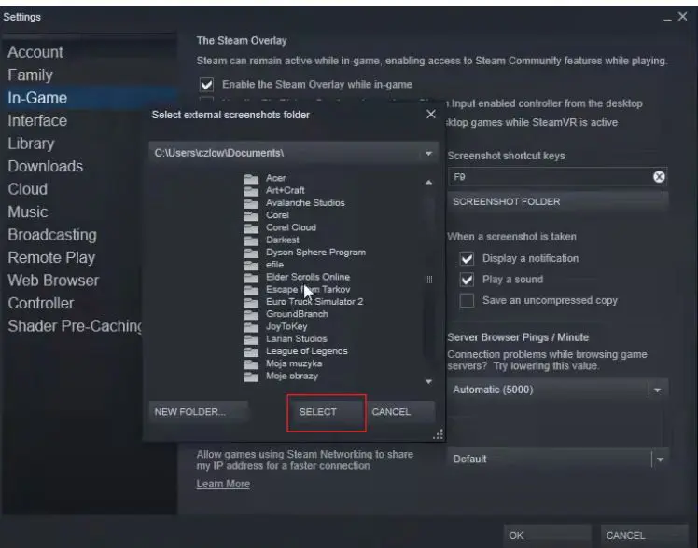This screenshot has height=548, width=698.
Task: Open the Acer folder
Action: (x=275, y=178)
